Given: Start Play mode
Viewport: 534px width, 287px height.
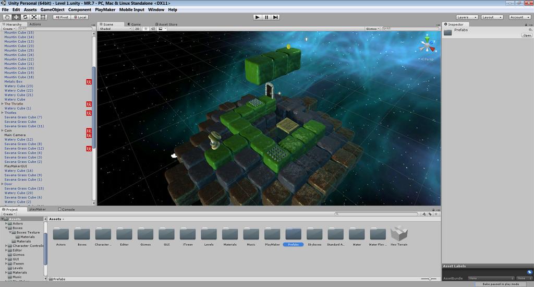Looking at the screenshot, I should point(258,17).
